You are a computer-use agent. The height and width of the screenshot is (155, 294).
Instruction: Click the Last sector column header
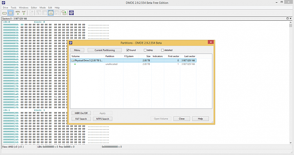click(188, 56)
